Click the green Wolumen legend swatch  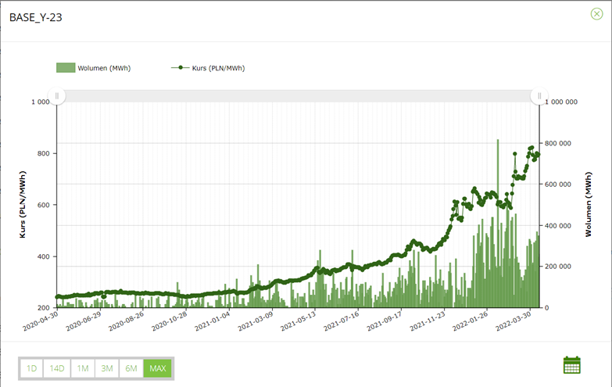[x=66, y=68]
